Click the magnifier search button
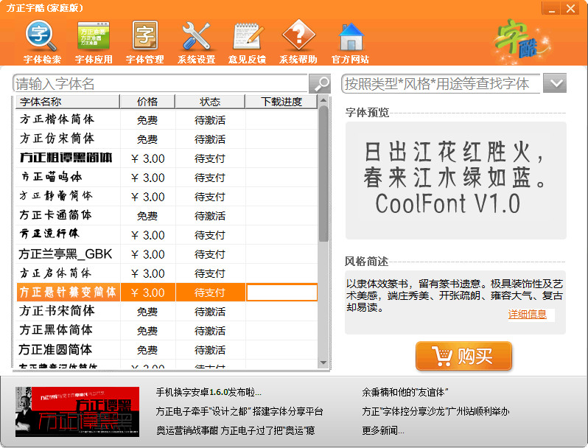 coord(320,83)
